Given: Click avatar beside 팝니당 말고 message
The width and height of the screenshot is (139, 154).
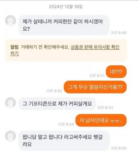Looking at the screenshot, I should coord(10,136).
